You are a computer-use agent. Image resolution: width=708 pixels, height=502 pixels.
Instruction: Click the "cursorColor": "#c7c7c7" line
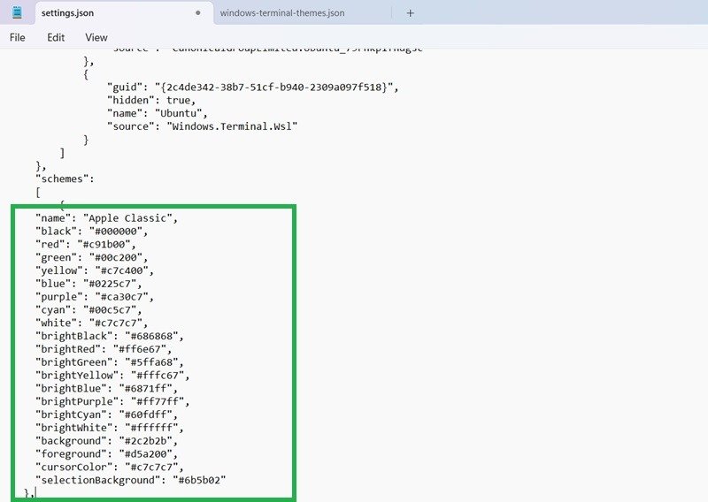[110, 467]
